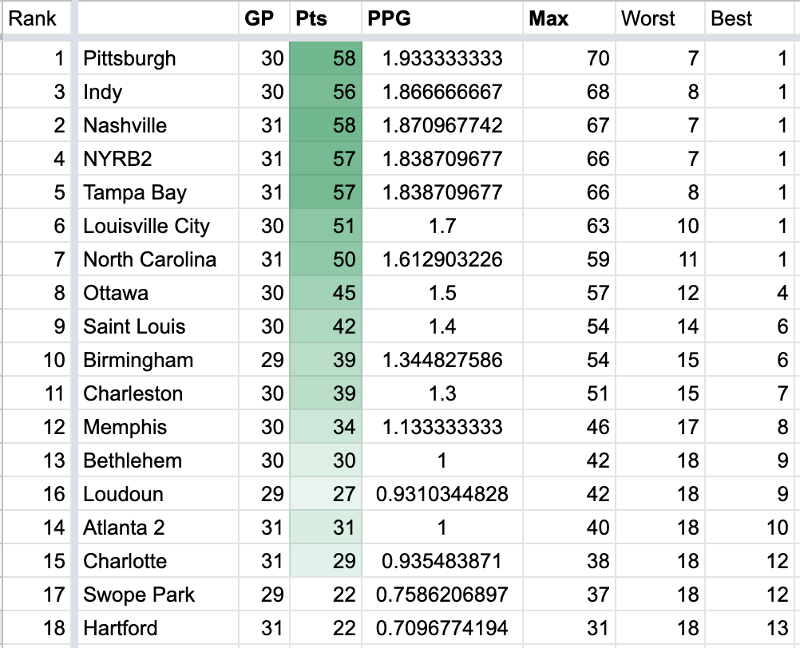Select the Worst header cell

[x=659, y=18]
